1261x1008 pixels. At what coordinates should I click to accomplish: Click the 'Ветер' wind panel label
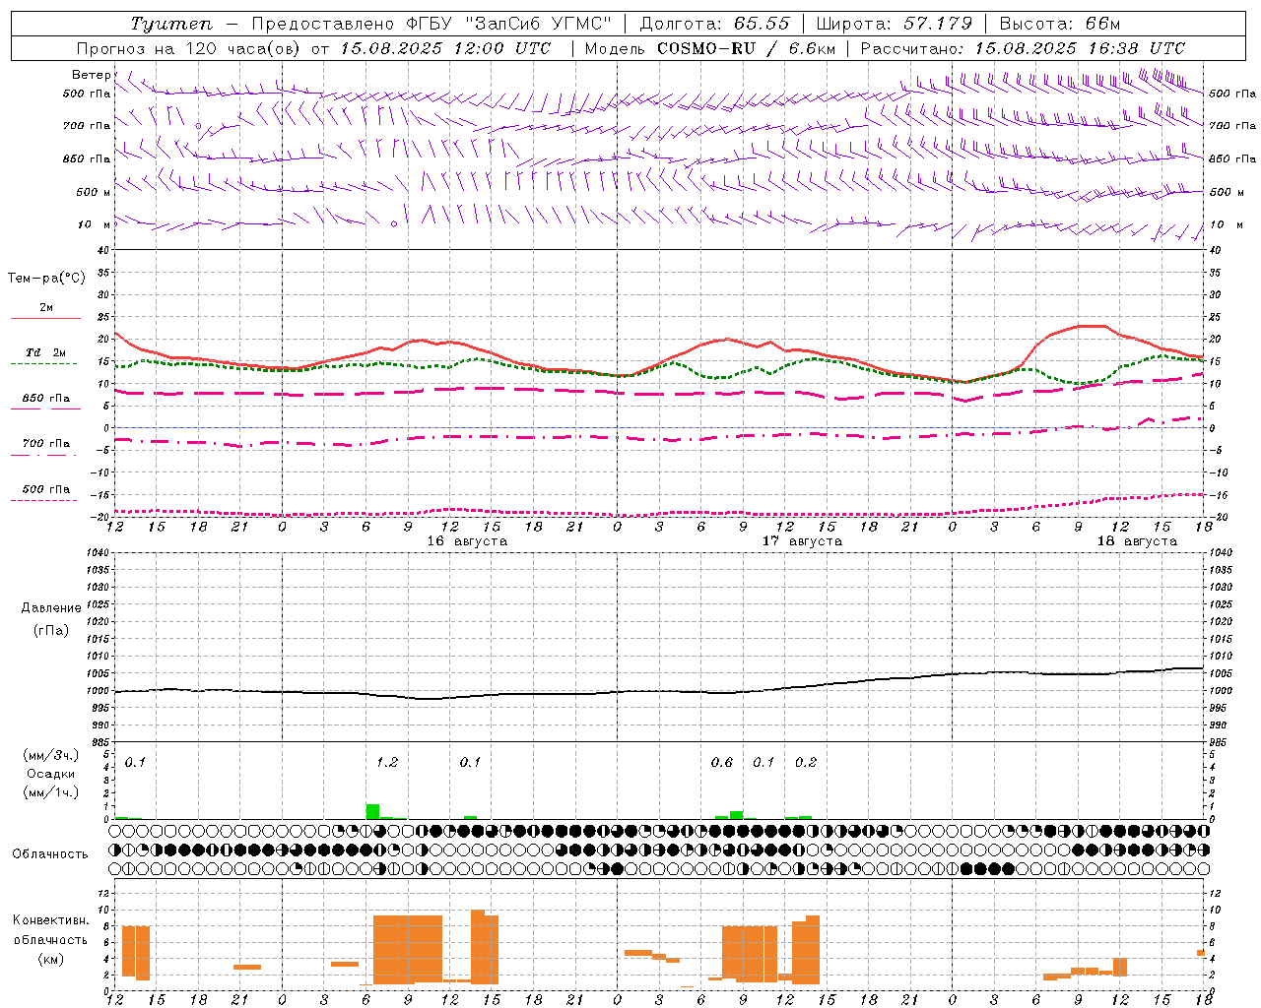click(x=91, y=75)
